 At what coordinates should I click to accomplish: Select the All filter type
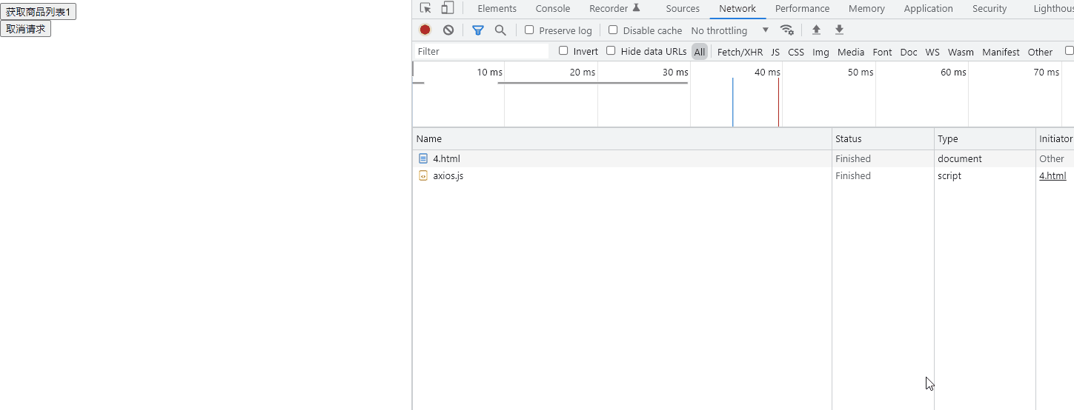700,52
